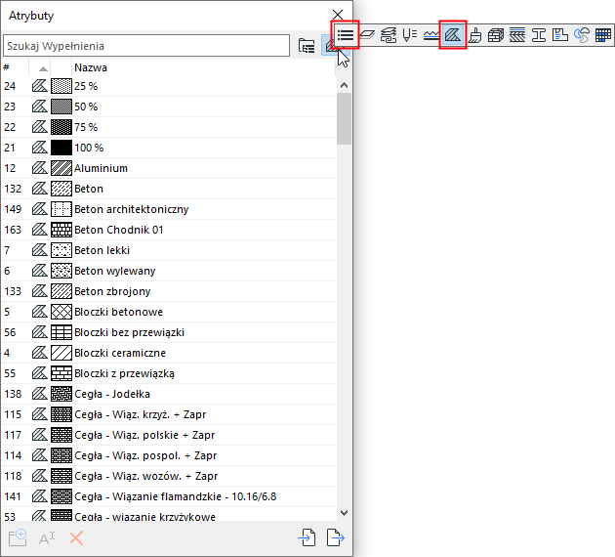Click the scroll up arrow

click(x=344, y=85)
